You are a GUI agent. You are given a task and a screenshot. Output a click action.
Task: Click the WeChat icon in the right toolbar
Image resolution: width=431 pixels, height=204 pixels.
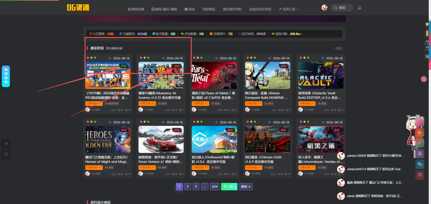420,164
